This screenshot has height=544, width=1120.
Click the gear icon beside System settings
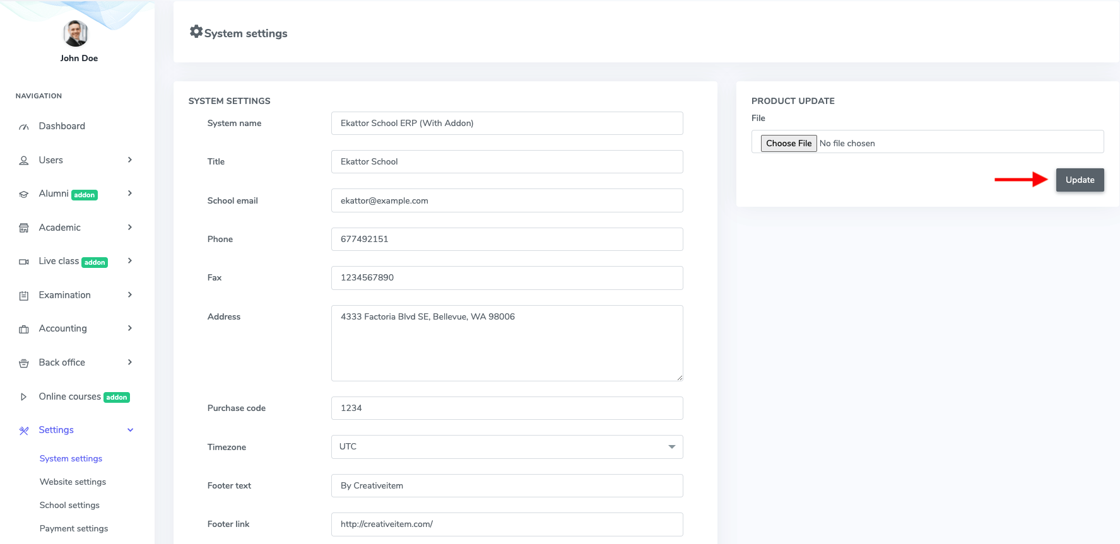click(196, 31)
